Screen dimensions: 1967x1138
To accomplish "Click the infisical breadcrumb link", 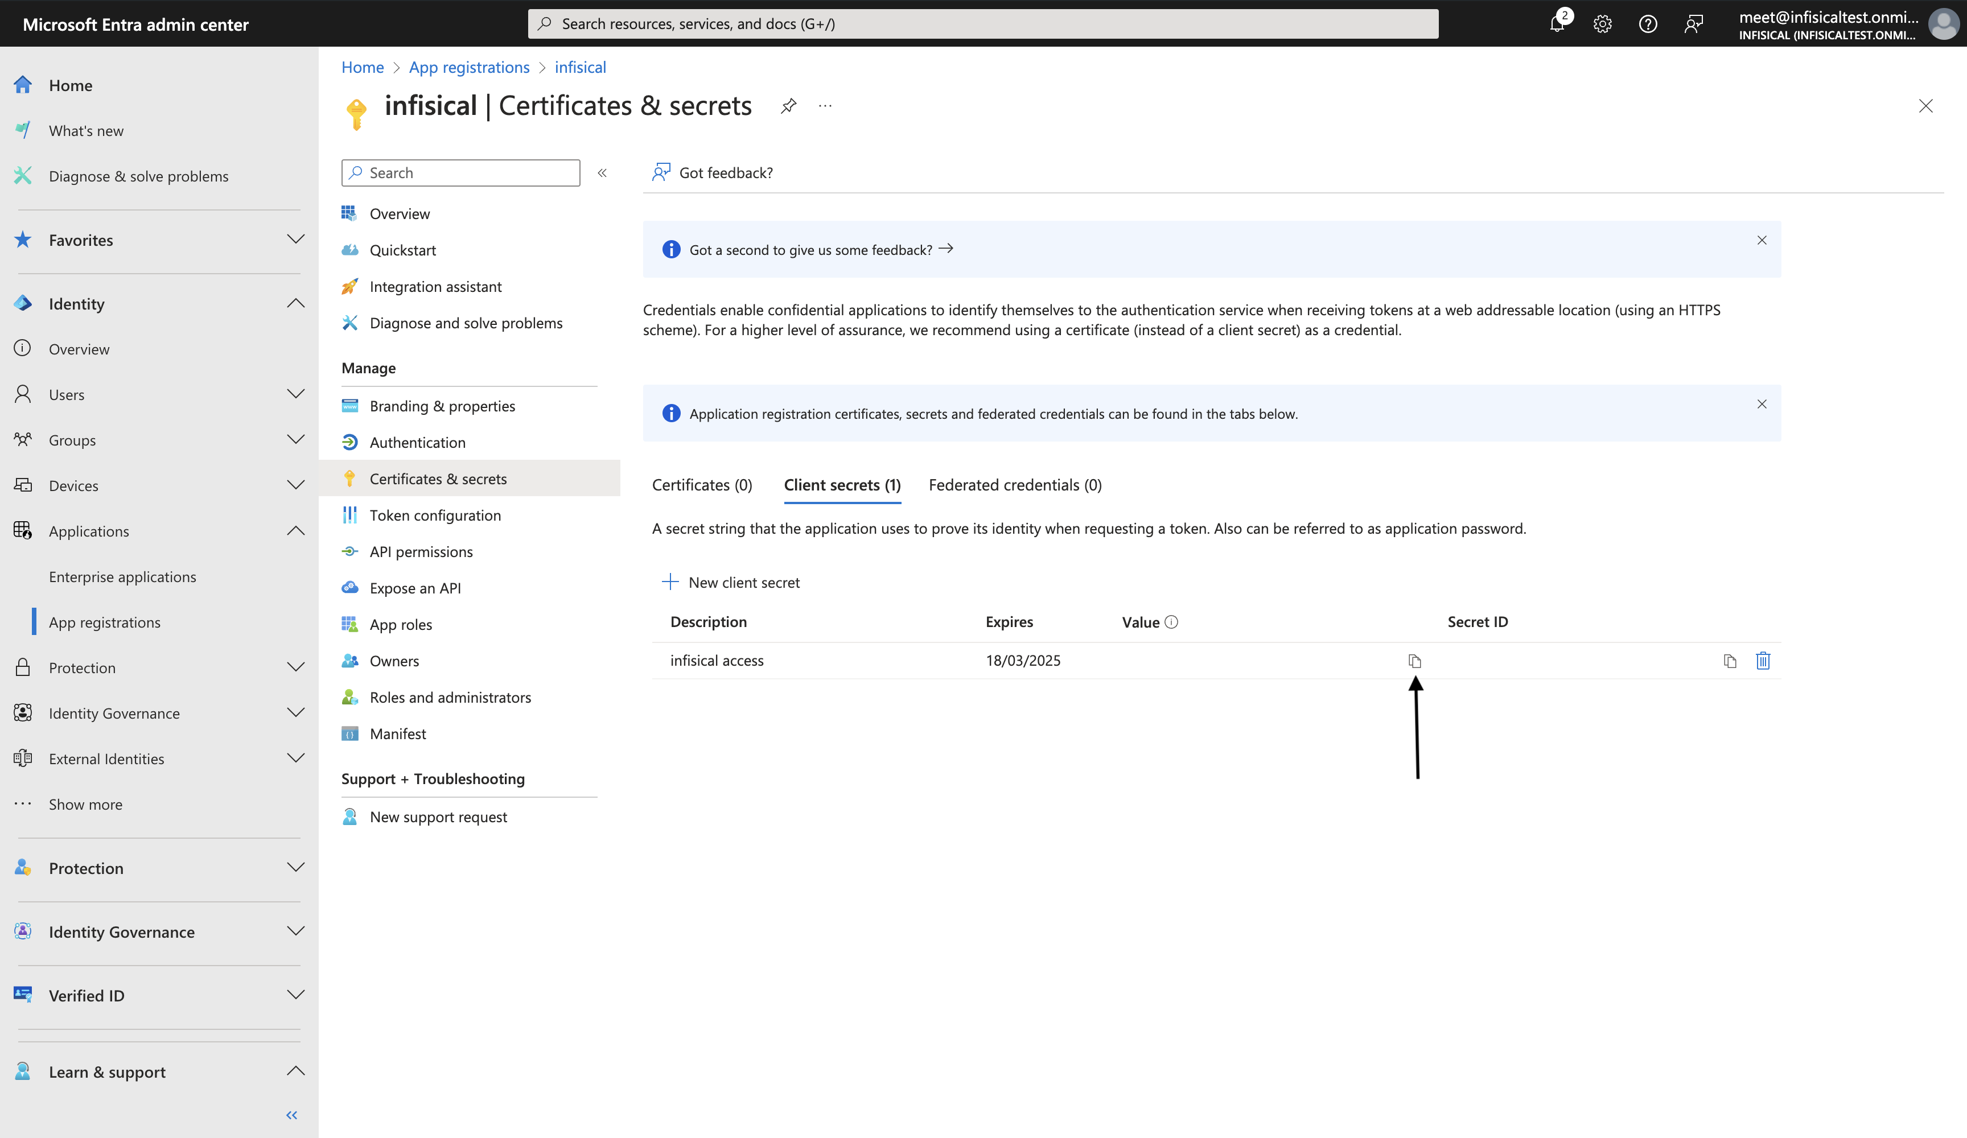I will pyautogui.click(x=580, y=67).
